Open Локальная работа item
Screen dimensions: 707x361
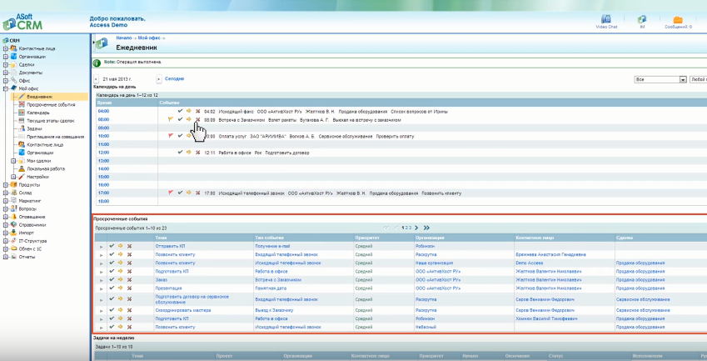tap(46, 168)
